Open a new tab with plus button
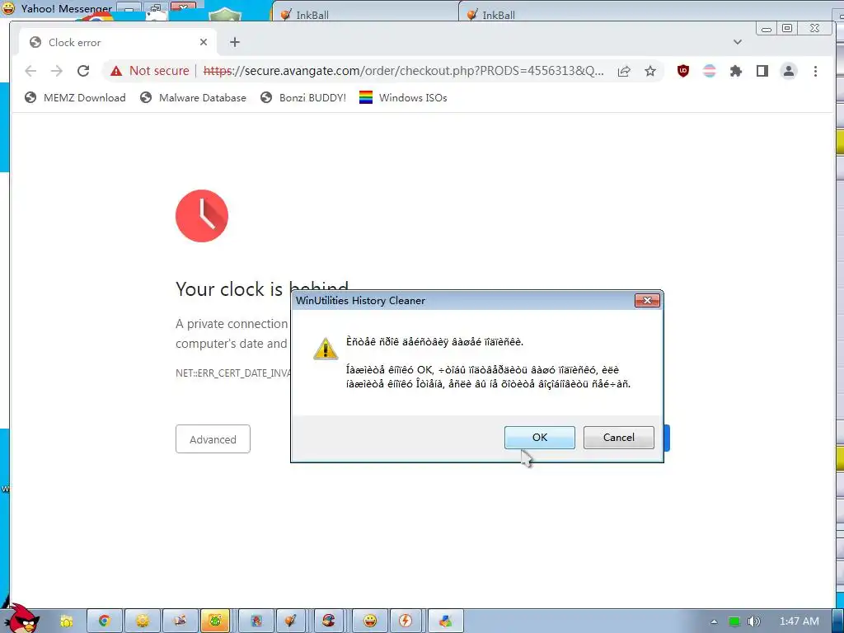 (235, 42)
